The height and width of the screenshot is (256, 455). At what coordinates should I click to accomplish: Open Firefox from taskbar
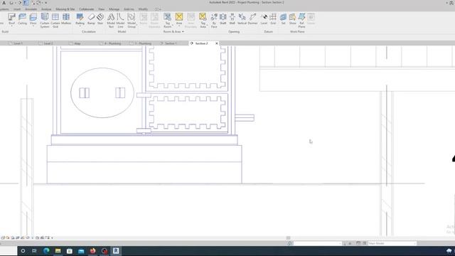click(x=92, y=251)
